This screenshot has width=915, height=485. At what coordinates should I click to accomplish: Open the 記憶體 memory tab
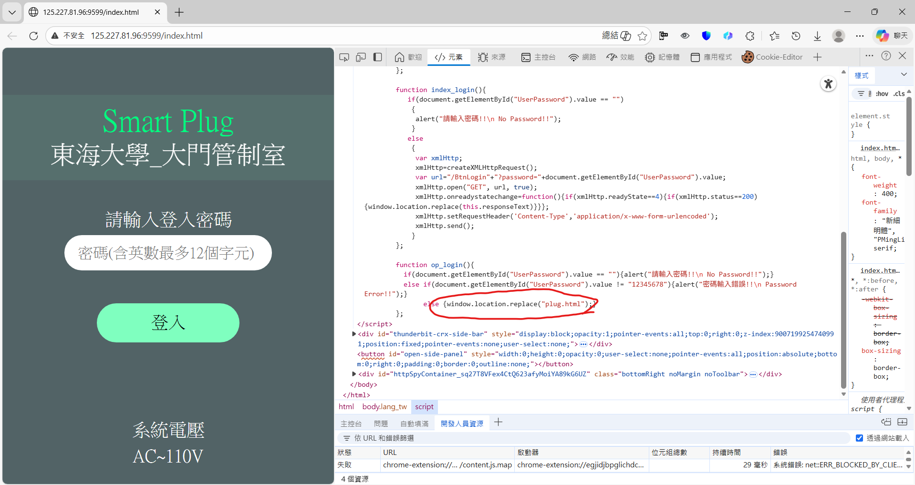pyautogui.click(x=662, y=57)
